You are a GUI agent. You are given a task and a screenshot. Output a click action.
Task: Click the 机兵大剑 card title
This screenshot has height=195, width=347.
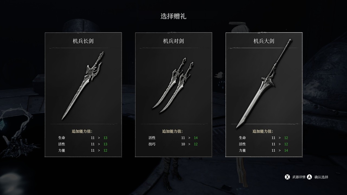click(x=264, y=41)
